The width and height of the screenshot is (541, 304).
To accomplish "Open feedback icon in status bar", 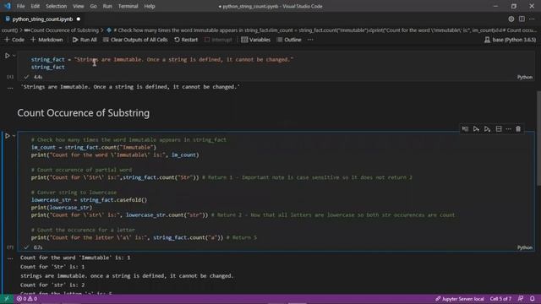I will coord(521,299).
